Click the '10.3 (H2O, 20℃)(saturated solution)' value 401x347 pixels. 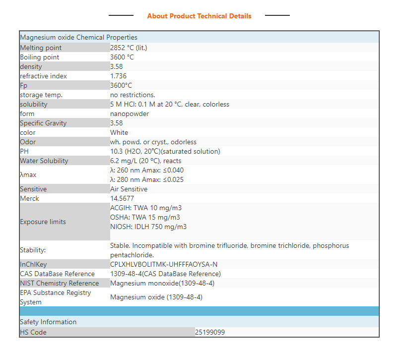(165, 152)
